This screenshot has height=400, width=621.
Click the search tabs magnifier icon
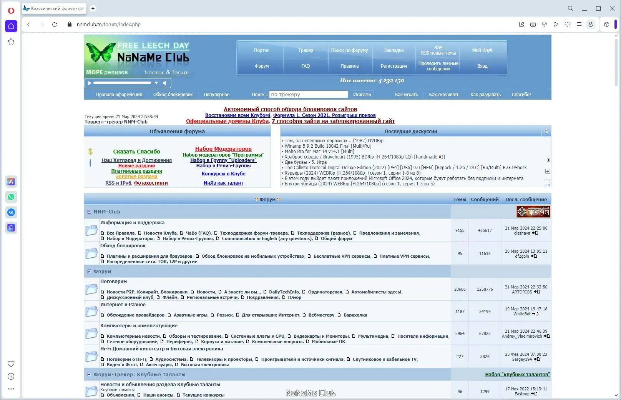click(571, 8)
